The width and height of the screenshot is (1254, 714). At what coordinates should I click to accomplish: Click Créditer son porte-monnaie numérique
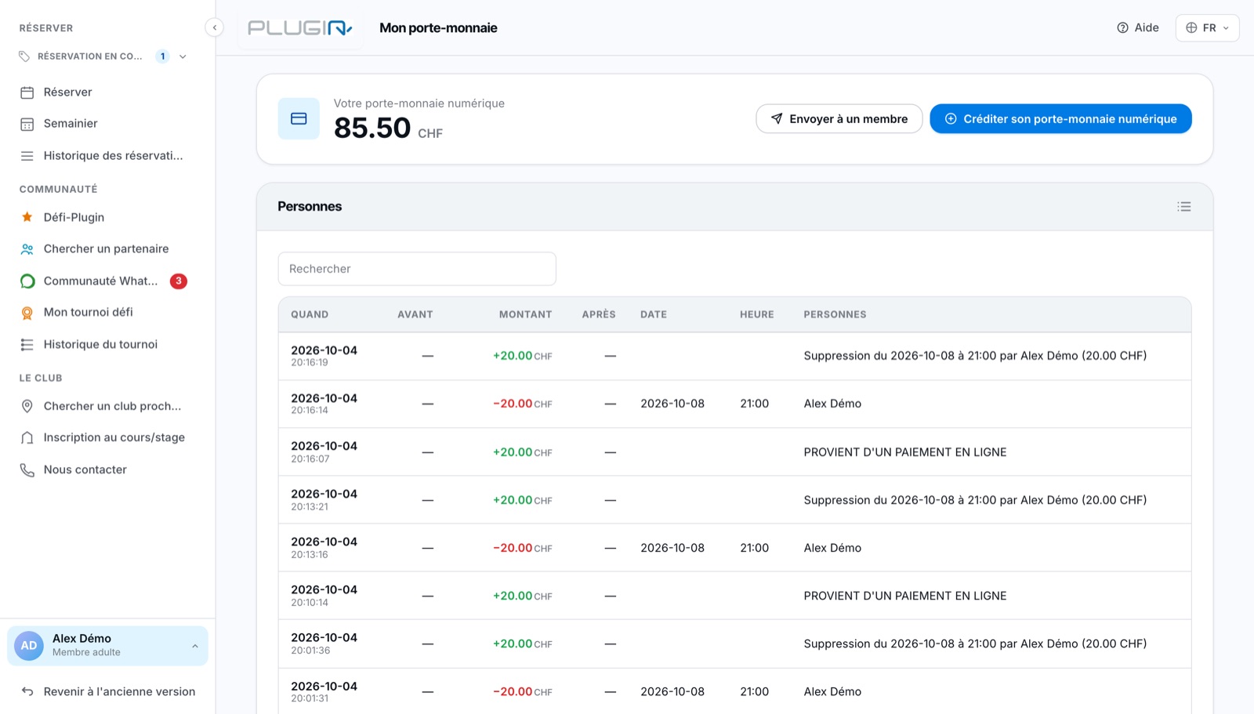point(1060,118)
